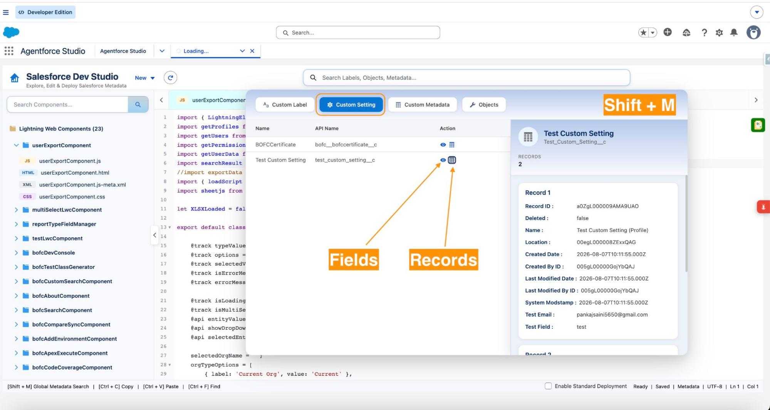This screenshot has width=770, height=410.
Task: Click the circled dropdown arrow at top right
Action: pyautogui.click(x=757, y=12)
